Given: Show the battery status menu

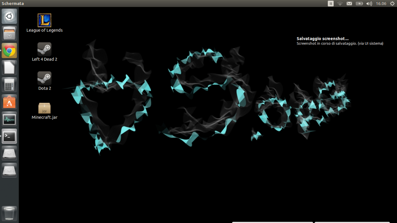Looking at the screenshot, I should pyautogui.click(x=359, y=3).
